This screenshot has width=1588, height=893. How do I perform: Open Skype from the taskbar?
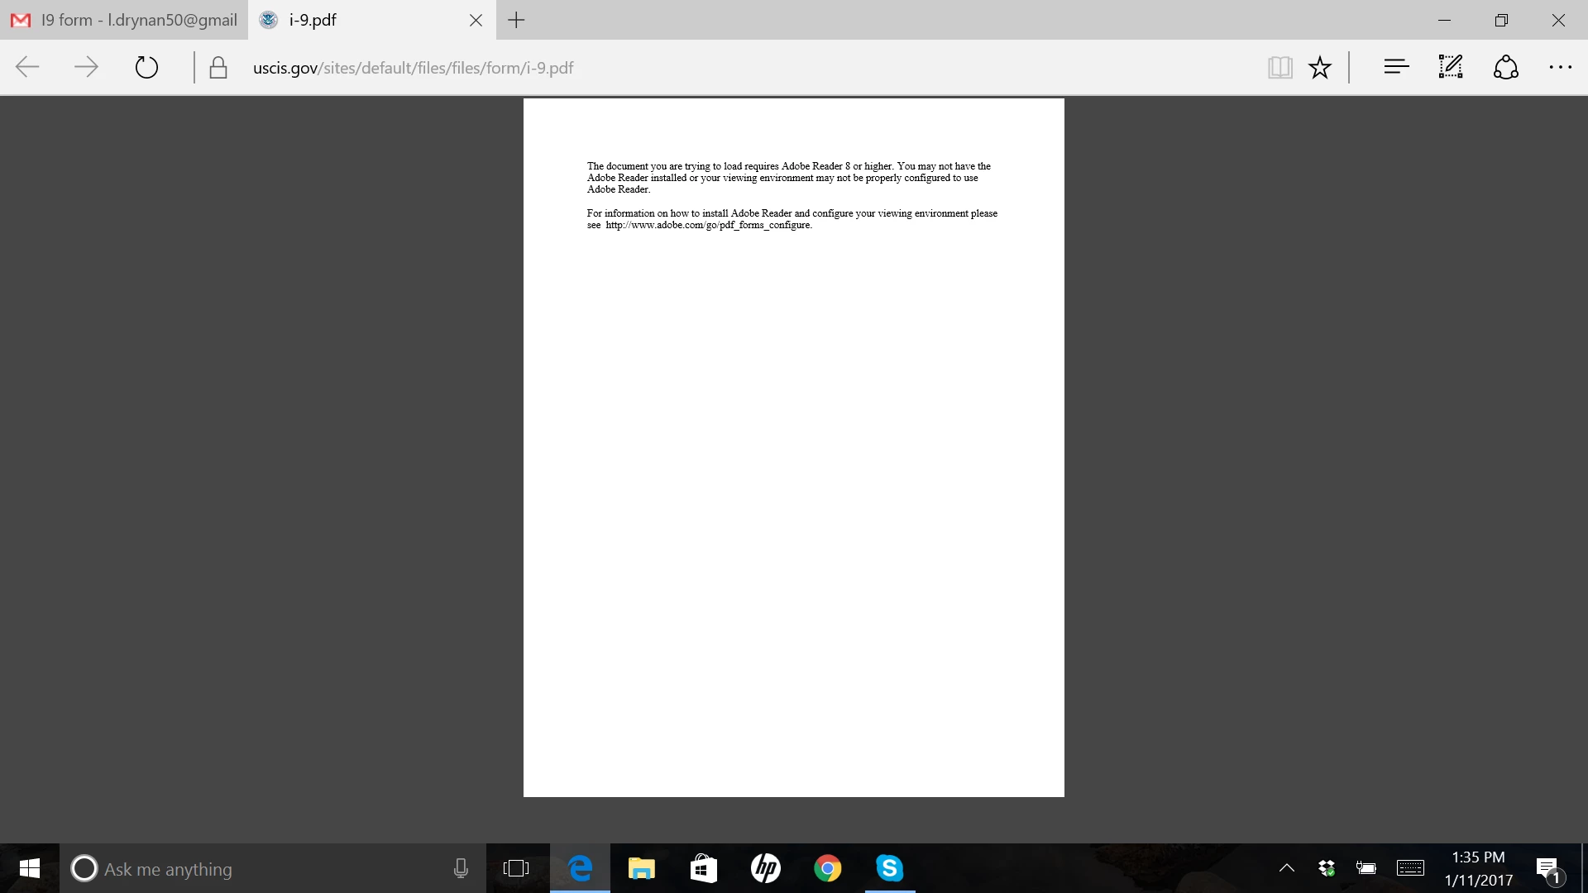pyautogui.click(x=889, y=868)
